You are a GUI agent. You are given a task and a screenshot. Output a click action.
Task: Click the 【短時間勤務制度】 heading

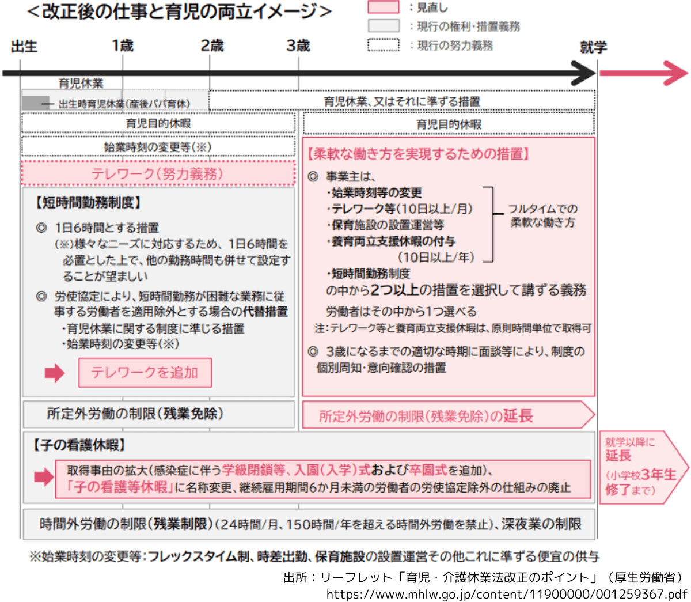(x=87, y=202)
